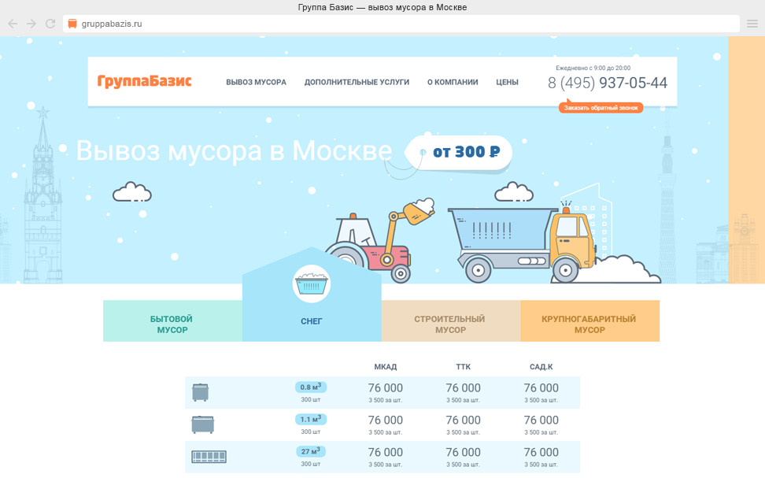Go to О КОМПАНИИ page
Image resolution: width=765 pixels, height=478 pixels.
coord(453,82)
